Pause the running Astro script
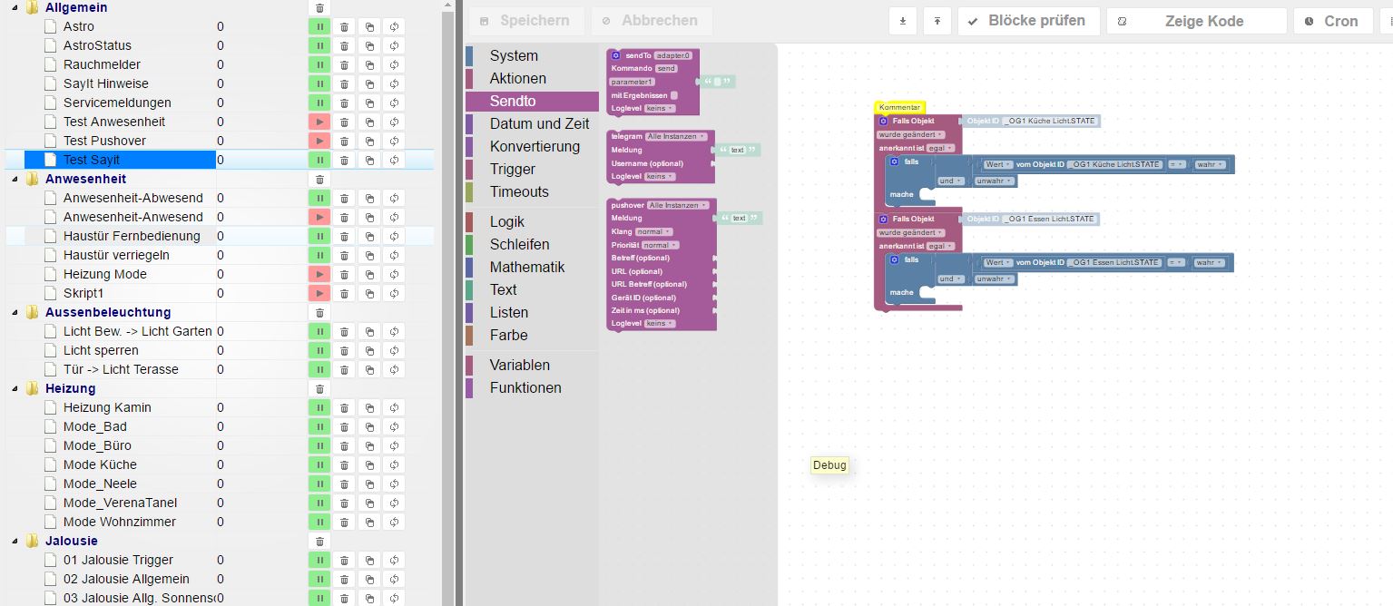This screenshot has width=1393, height=606. tap(319, 26)
